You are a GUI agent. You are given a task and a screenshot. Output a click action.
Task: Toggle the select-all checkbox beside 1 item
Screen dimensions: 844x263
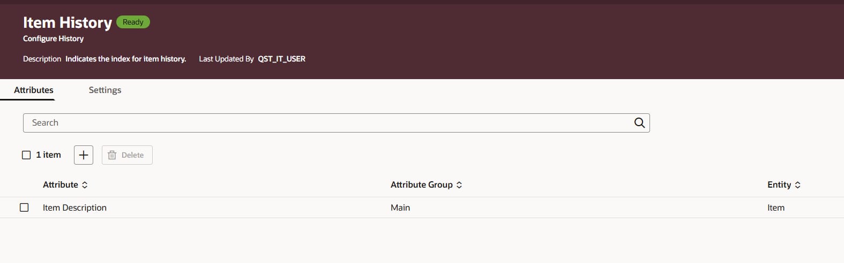click(26, 155)
